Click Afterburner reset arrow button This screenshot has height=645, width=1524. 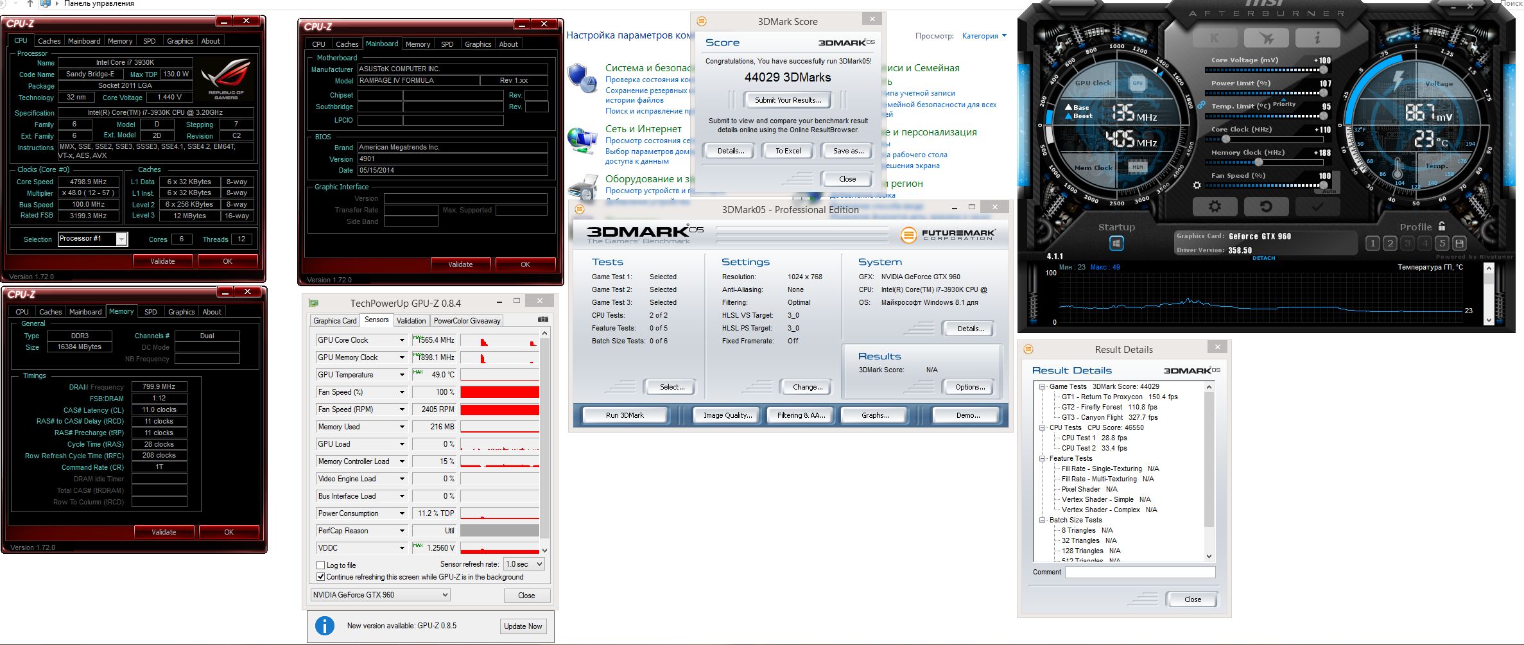1265,207
